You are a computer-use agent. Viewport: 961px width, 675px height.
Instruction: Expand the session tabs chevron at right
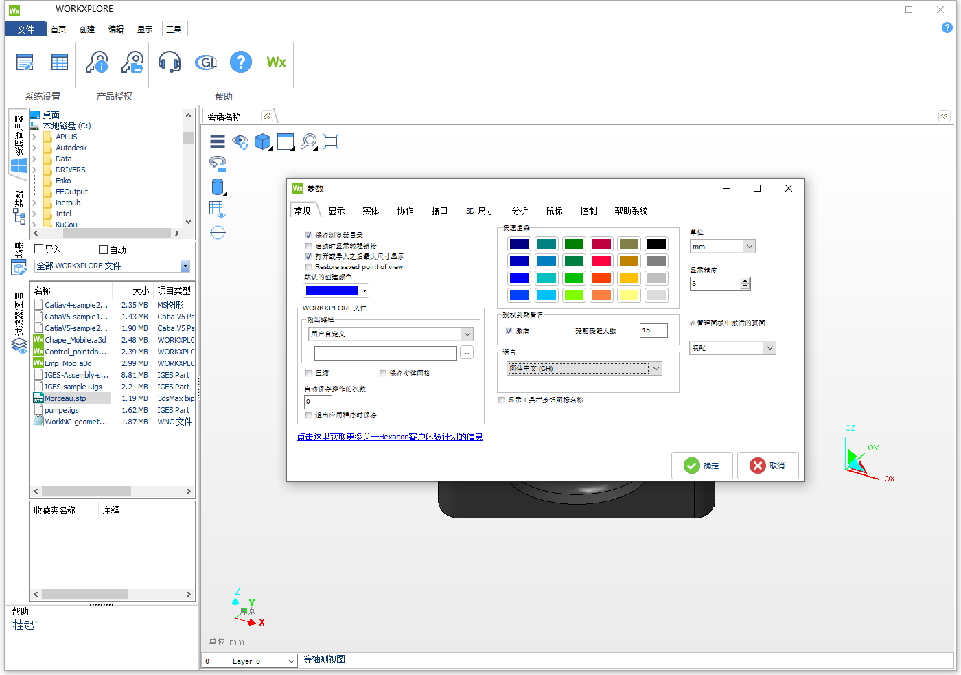pyautogui.click(x=945, y=116)
